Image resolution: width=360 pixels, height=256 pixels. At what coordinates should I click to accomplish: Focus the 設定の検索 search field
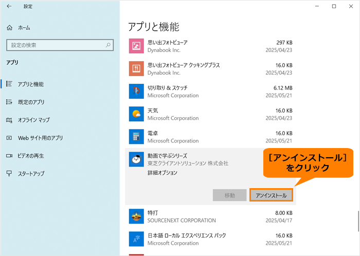click(x=60, y=45)
